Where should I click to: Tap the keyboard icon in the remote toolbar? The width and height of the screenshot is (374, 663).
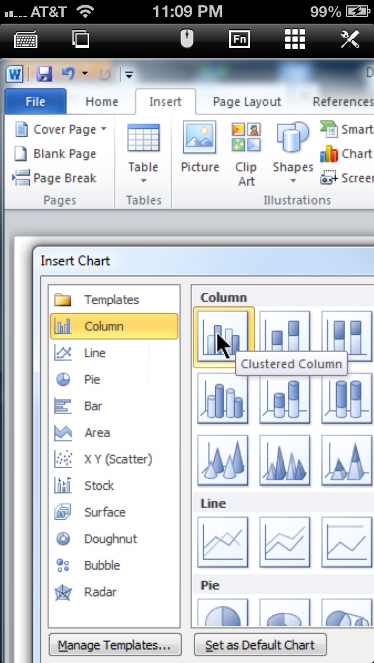(26, 40)
